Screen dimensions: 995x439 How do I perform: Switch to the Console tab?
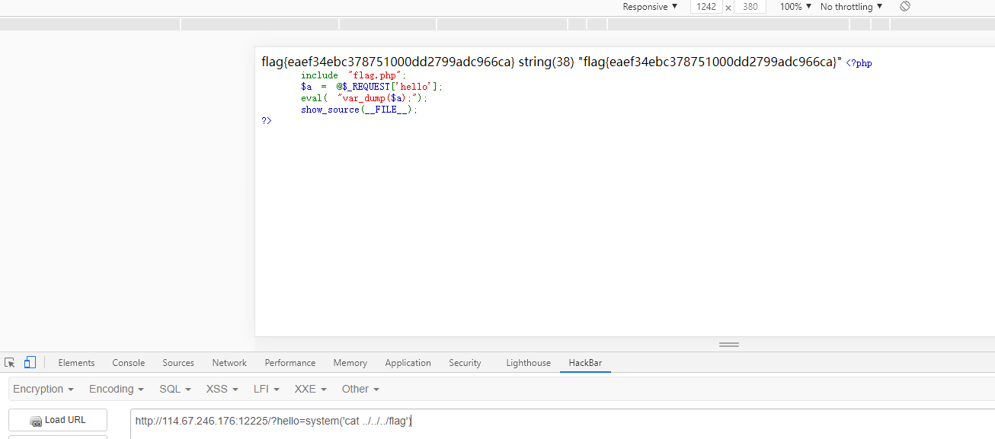click(129, 363)
